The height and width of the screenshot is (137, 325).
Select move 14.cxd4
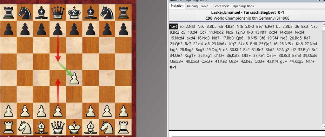coord(285,32)
